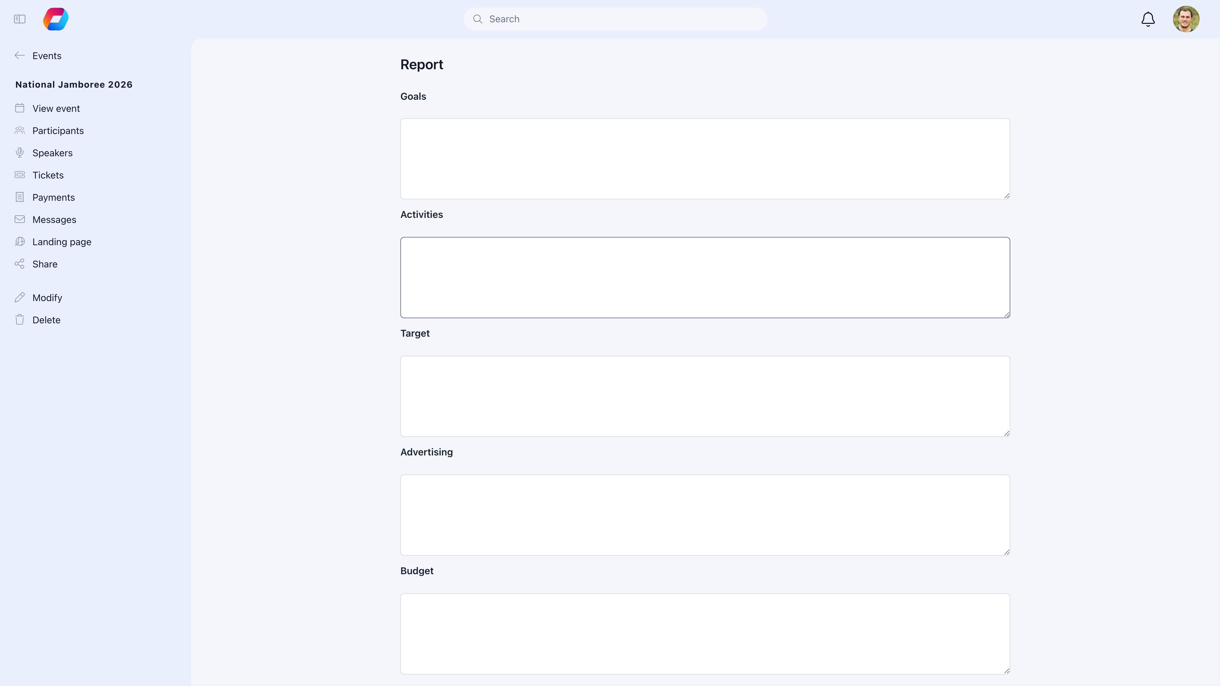Open the Participants section icon
The image size is (1220, 686).
click(19, 130)
